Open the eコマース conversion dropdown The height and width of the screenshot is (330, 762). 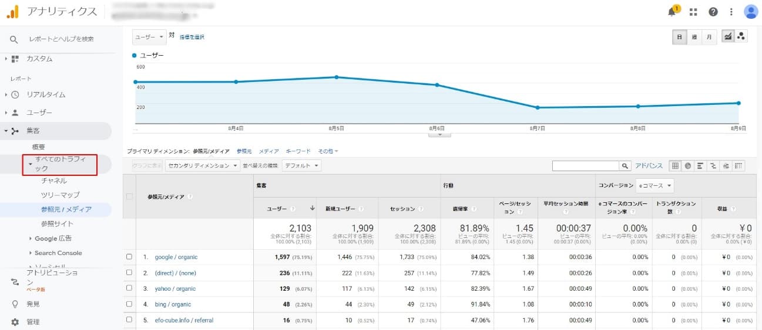coord(654,185)
